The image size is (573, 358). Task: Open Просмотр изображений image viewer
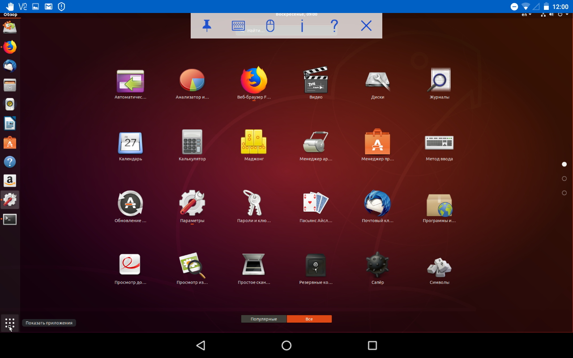tap(192, 269)
